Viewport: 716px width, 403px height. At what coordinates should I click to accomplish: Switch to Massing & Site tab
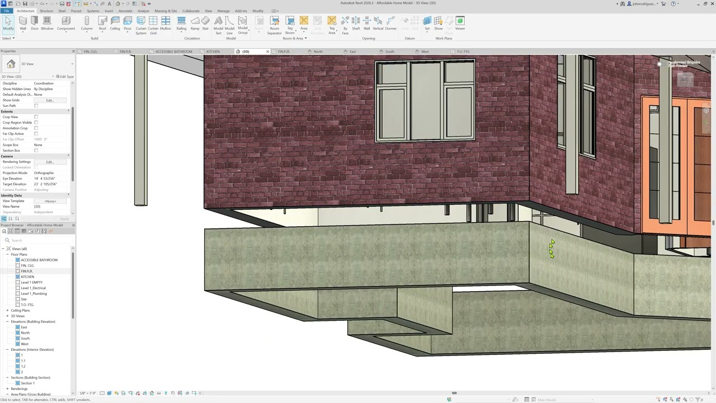[166, 11]
